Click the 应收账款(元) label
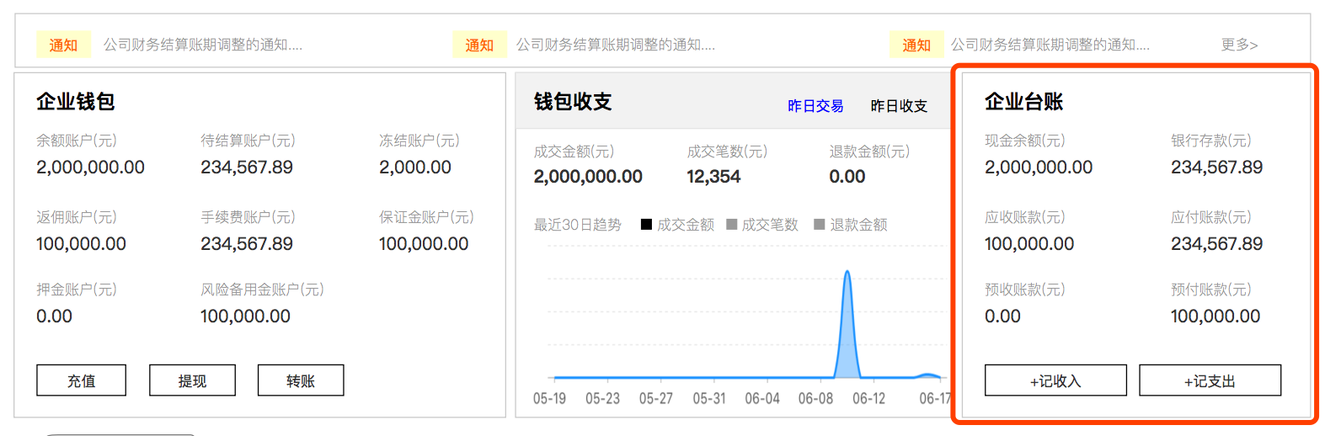This screenshot has height=436, width=1341. pyautogui.click(x=1025, y=217)
